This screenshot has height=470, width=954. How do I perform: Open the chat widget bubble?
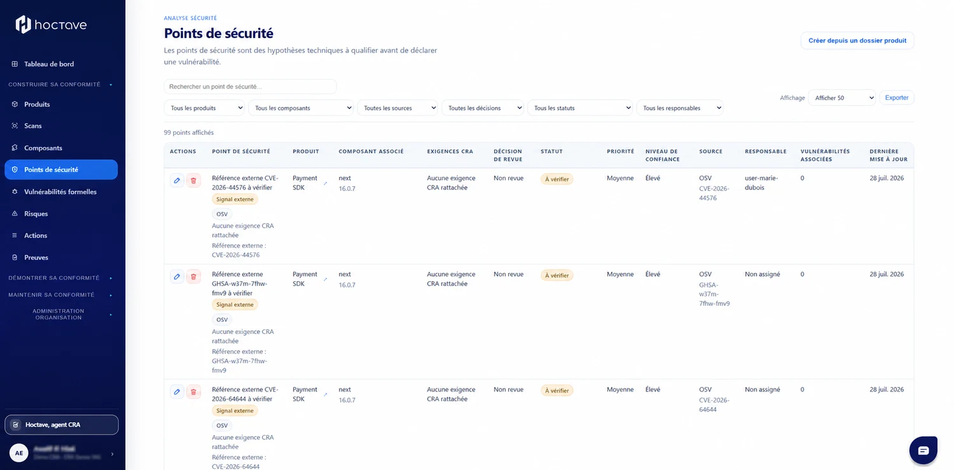[923, 450]
